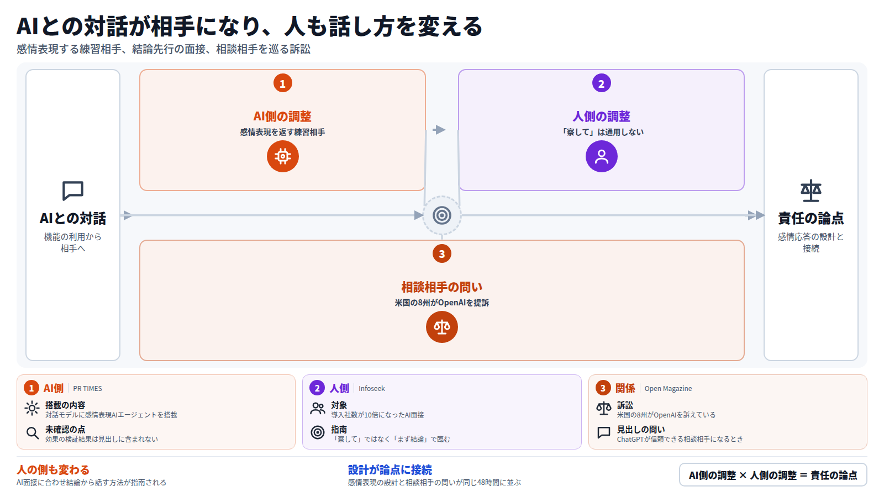Click the target icon beside 指南
The height and width of the screenshot is (497, 884).
318,432
